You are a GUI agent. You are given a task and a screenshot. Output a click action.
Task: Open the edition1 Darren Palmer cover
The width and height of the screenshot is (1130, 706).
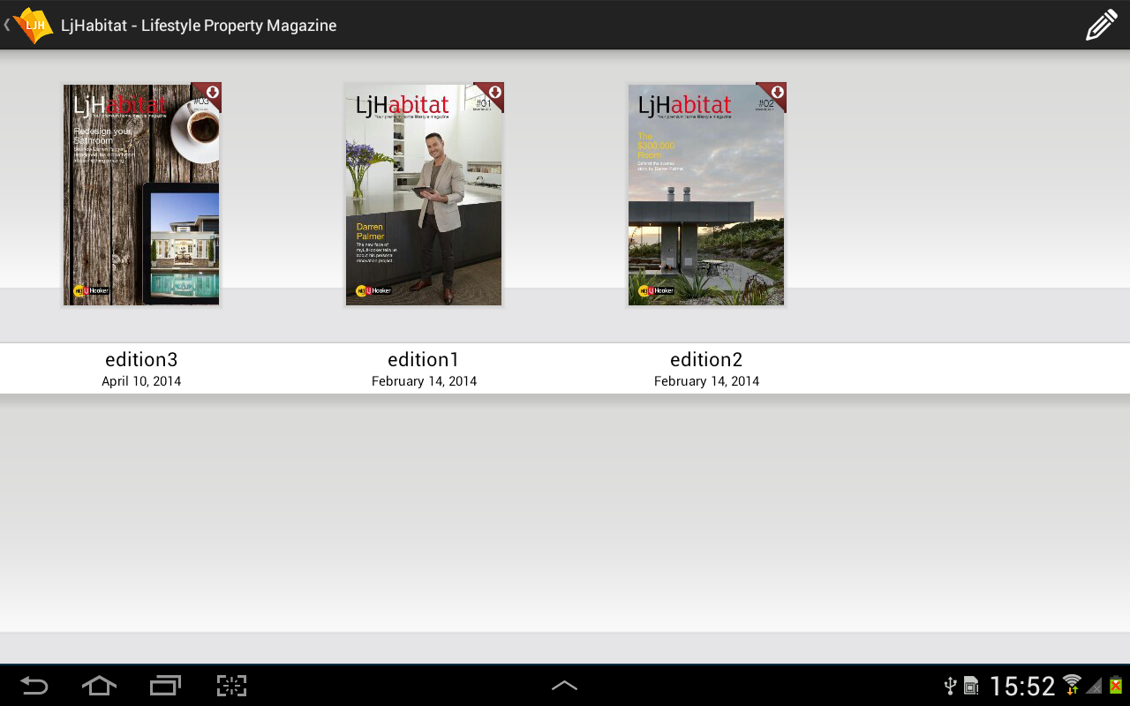click(x=424, y=195)
